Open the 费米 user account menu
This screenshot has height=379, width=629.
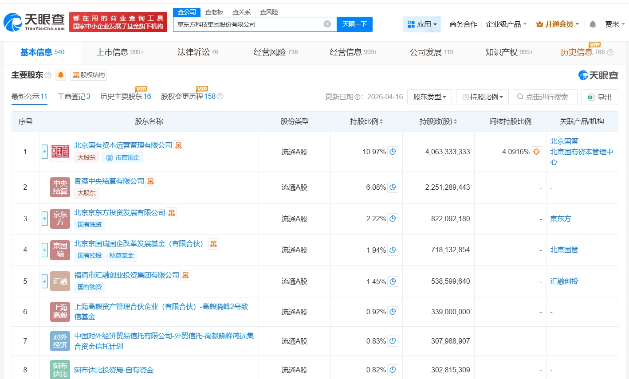(x=614, y=24)
